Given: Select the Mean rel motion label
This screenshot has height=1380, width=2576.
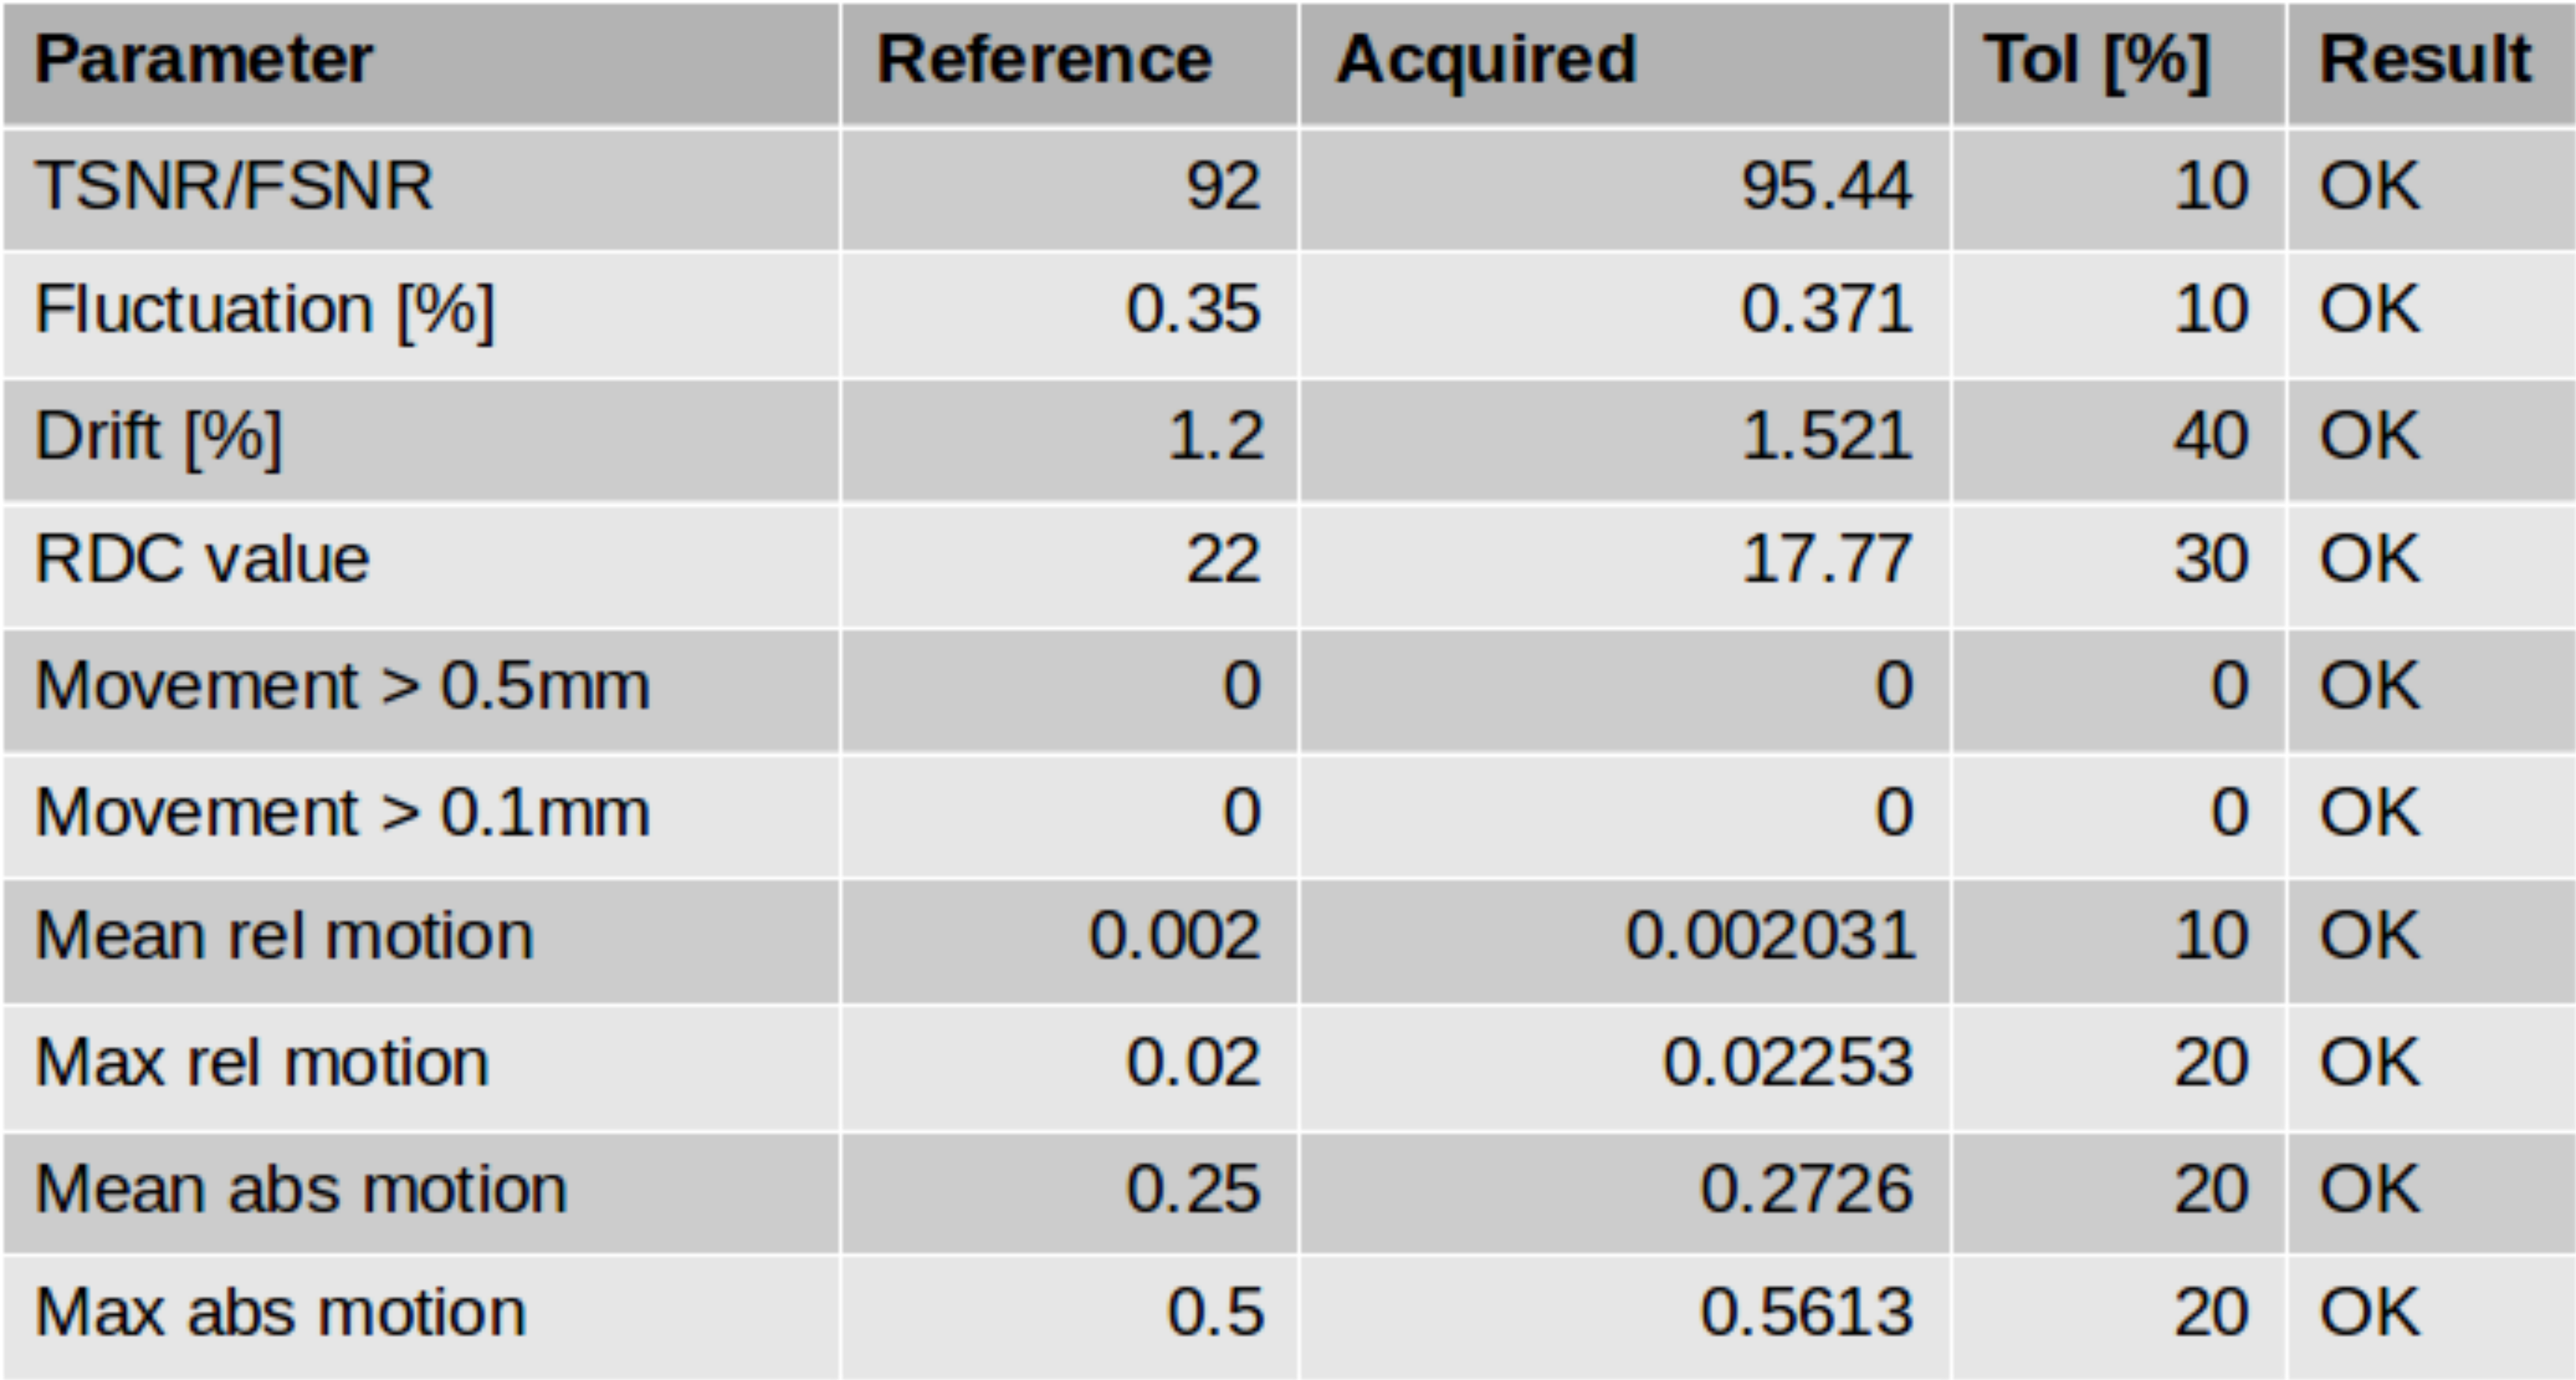Looking at the screenshot, I should click(x=284, y=936).
